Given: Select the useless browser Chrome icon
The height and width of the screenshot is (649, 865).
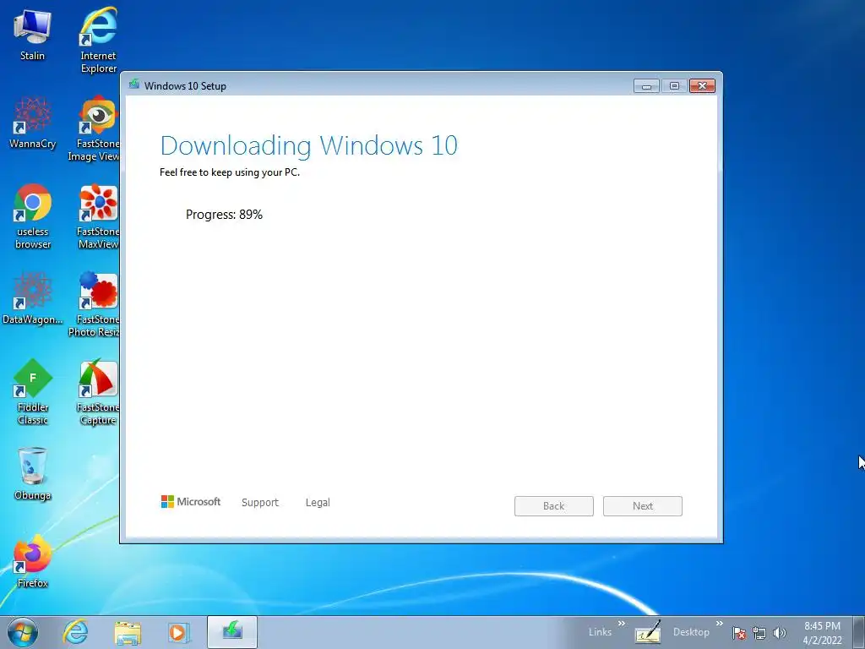Looking at the screenshot, I should click(x=33, y=217).
